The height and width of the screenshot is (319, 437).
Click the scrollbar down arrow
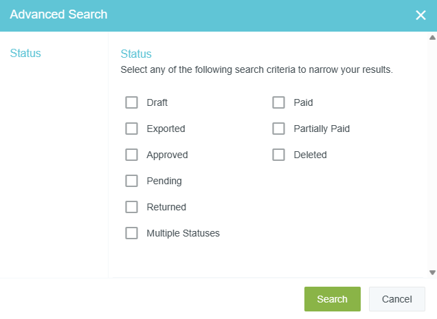click(x=432, y=272)
